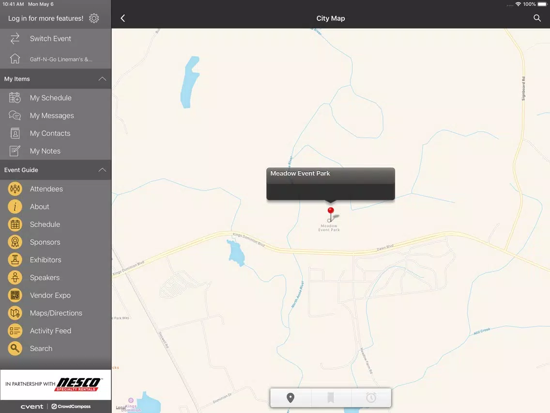The width and height of the screenshot is (550, 413).
Task: Tap the About info icon
Action: click(x=15, y=206)
